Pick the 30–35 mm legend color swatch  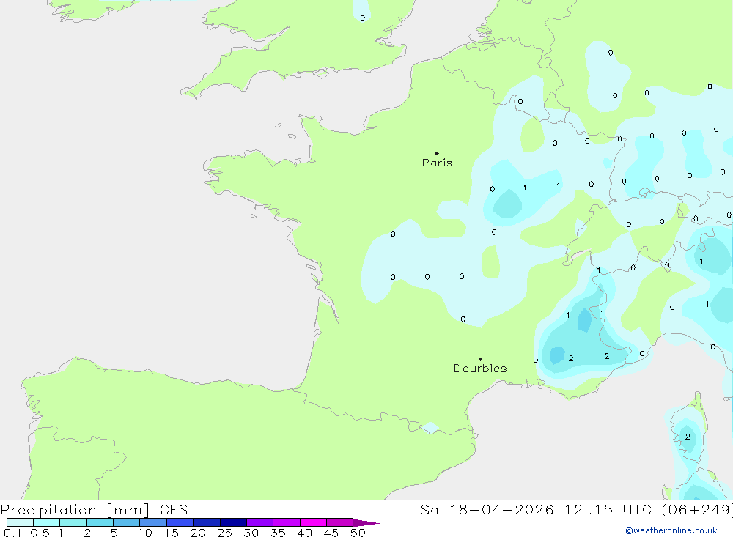coord(260,522)
